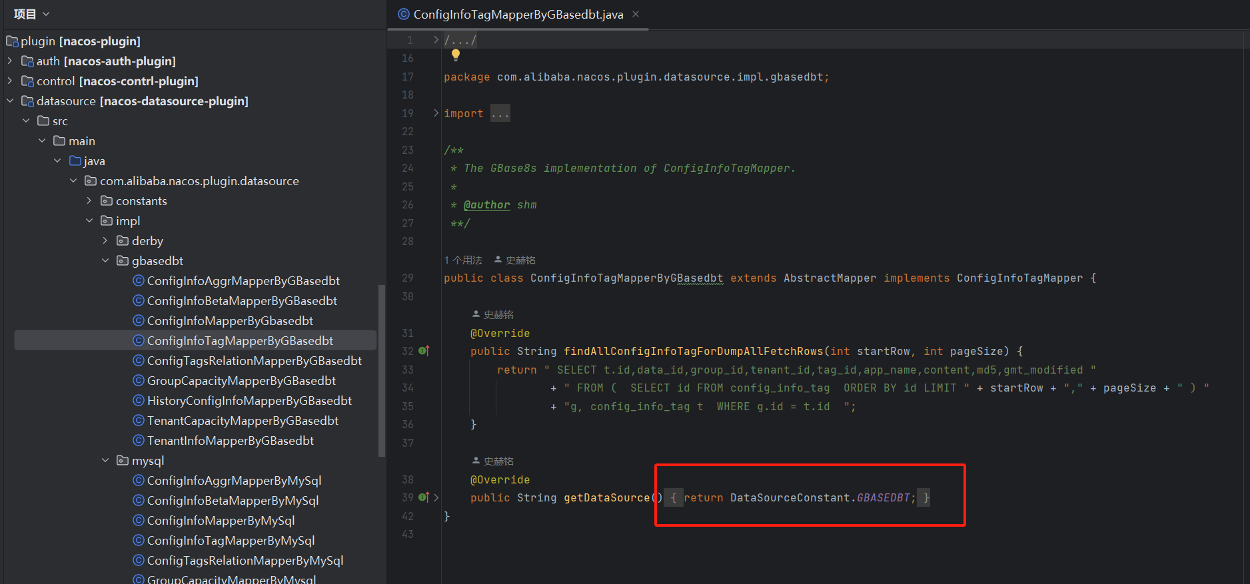Expand the folded license comment at line 1
Screen dimensions: 1250x584
(x=436, y=40)
